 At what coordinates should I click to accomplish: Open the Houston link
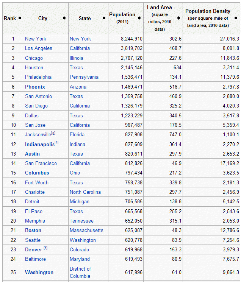click(x=34, y=68)
